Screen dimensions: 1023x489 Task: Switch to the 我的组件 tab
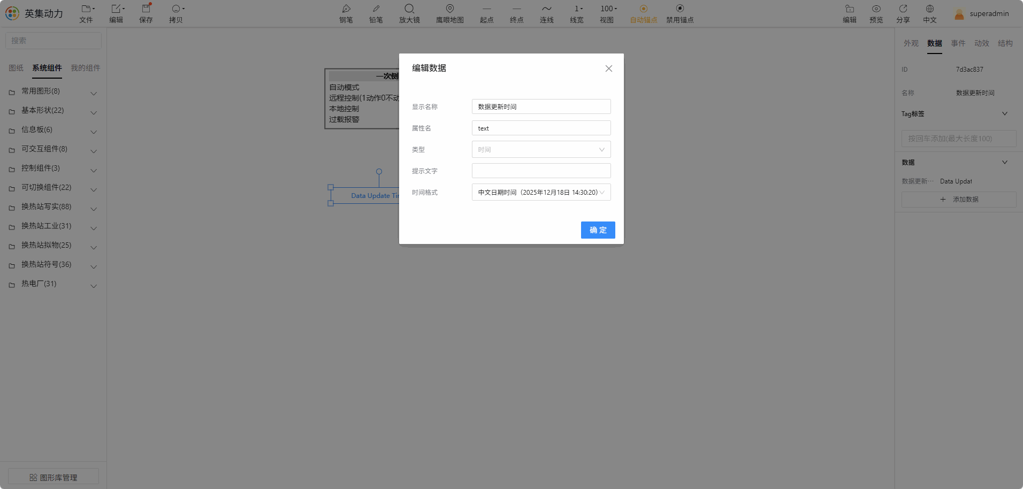point(86,68)
